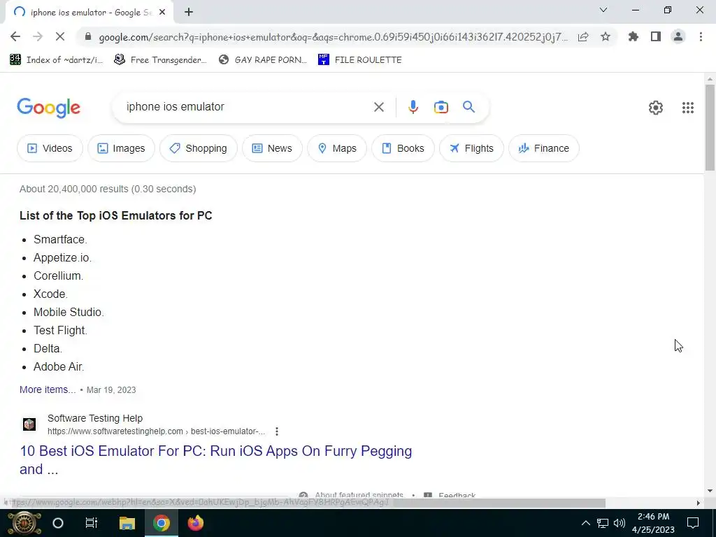Click the horizontal scrollbar right arrow
The height and width of the screenshot is (537, 716).
[x=699, y=503]
